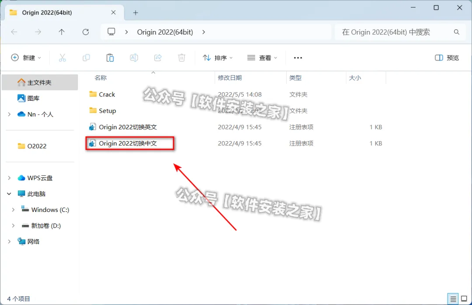The image size is (472, 305).
Task: Select 主文件夹 in the sidebar
Action: click(40, 83)
